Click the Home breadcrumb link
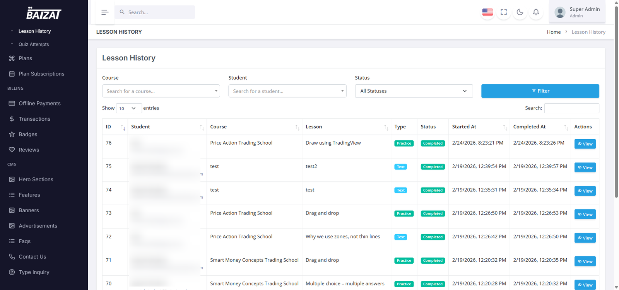619x290 pixels. click(554, 32)
